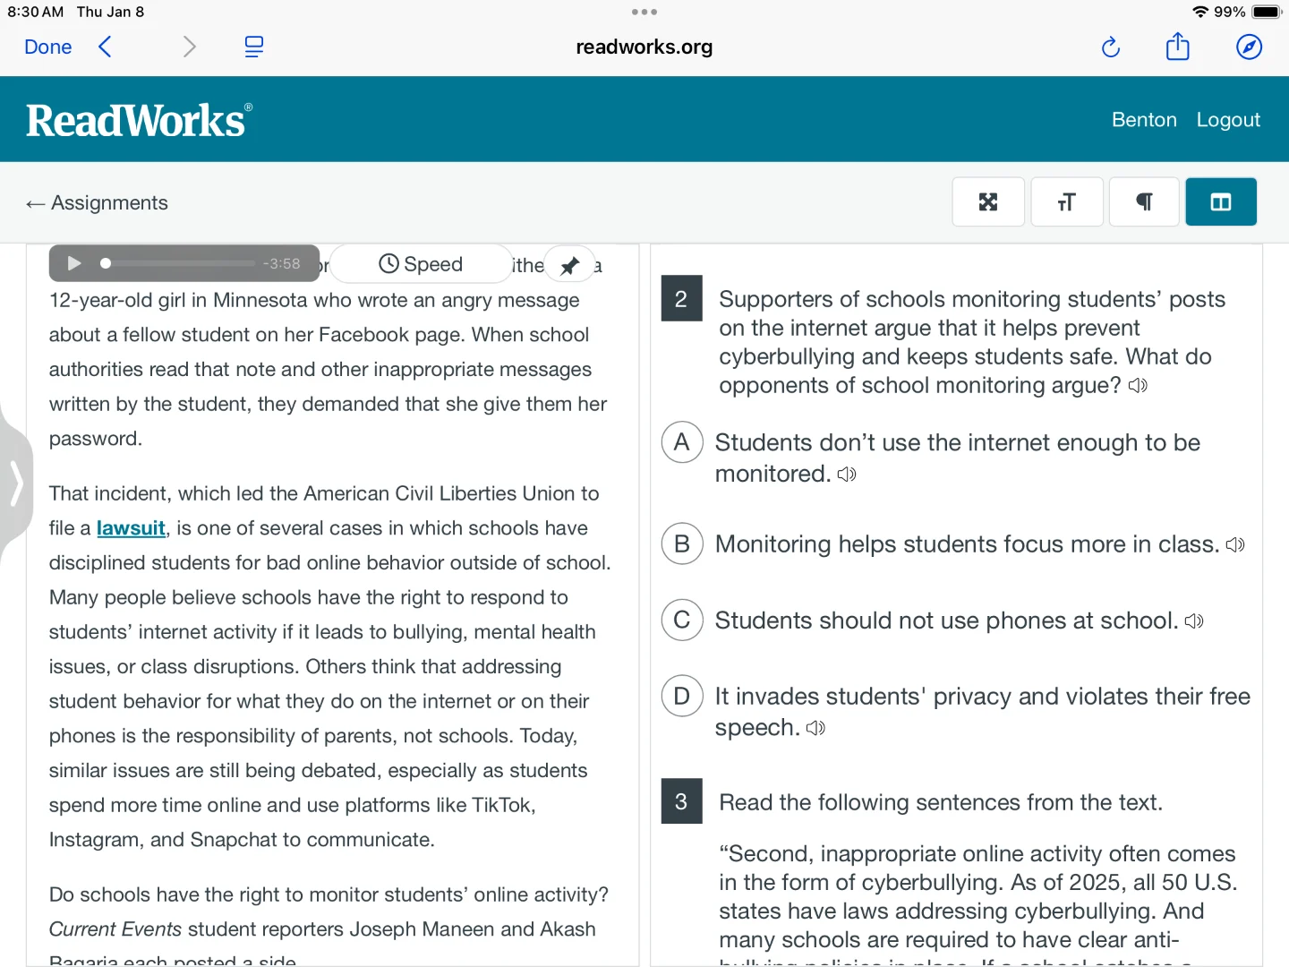Switch to split-screen column view
The image size is (1289, 967).
(1221, 202)
